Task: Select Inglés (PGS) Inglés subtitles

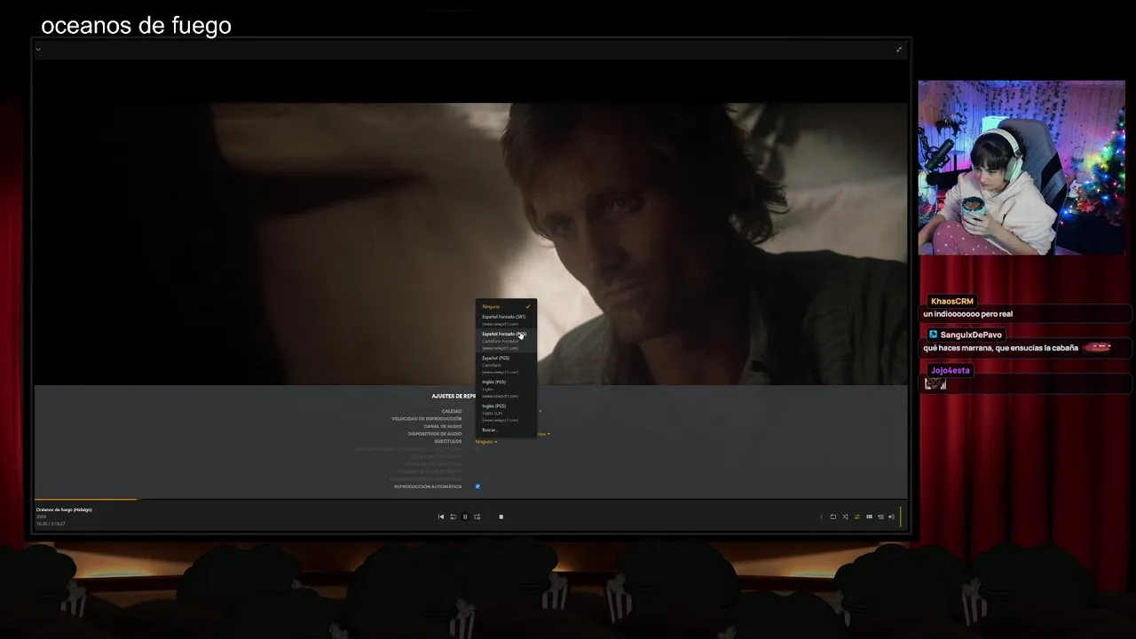Action: (x=506, y=389)
